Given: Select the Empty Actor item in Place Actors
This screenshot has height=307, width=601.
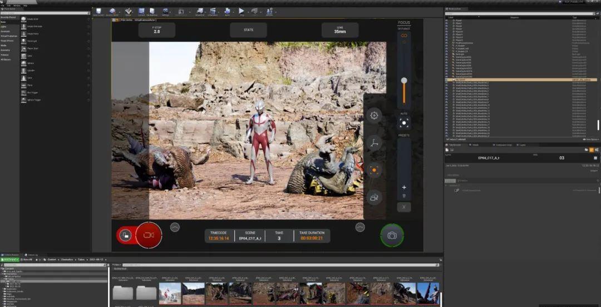Looking at the screenshot, I should click(56, 19).
